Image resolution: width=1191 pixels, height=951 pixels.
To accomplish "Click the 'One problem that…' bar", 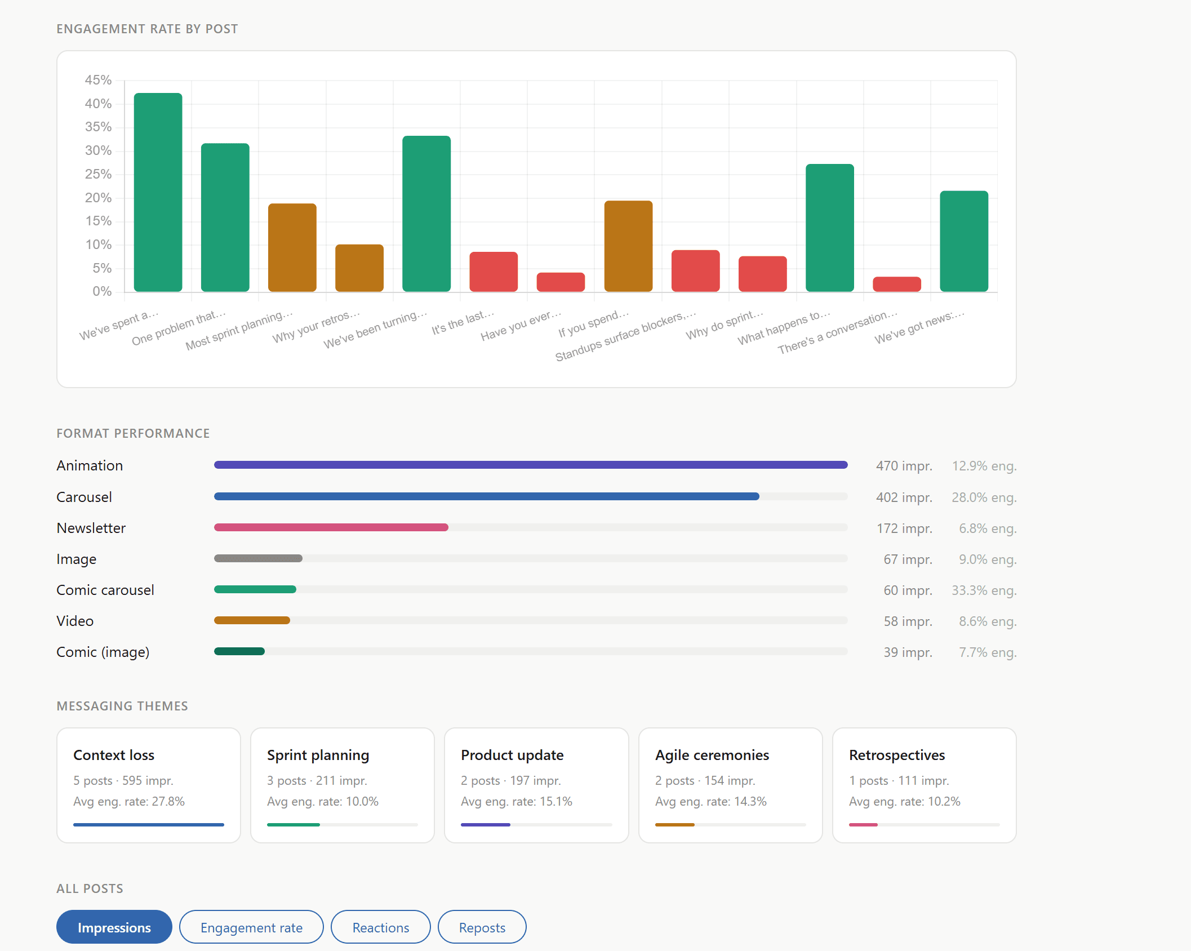I will coord(225,217).
